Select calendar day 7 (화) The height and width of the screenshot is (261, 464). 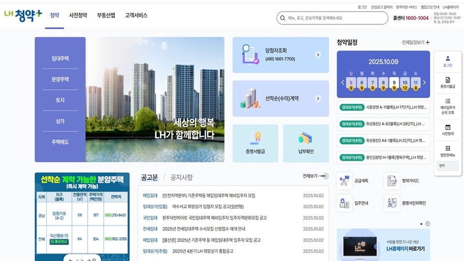click(372, 84)
